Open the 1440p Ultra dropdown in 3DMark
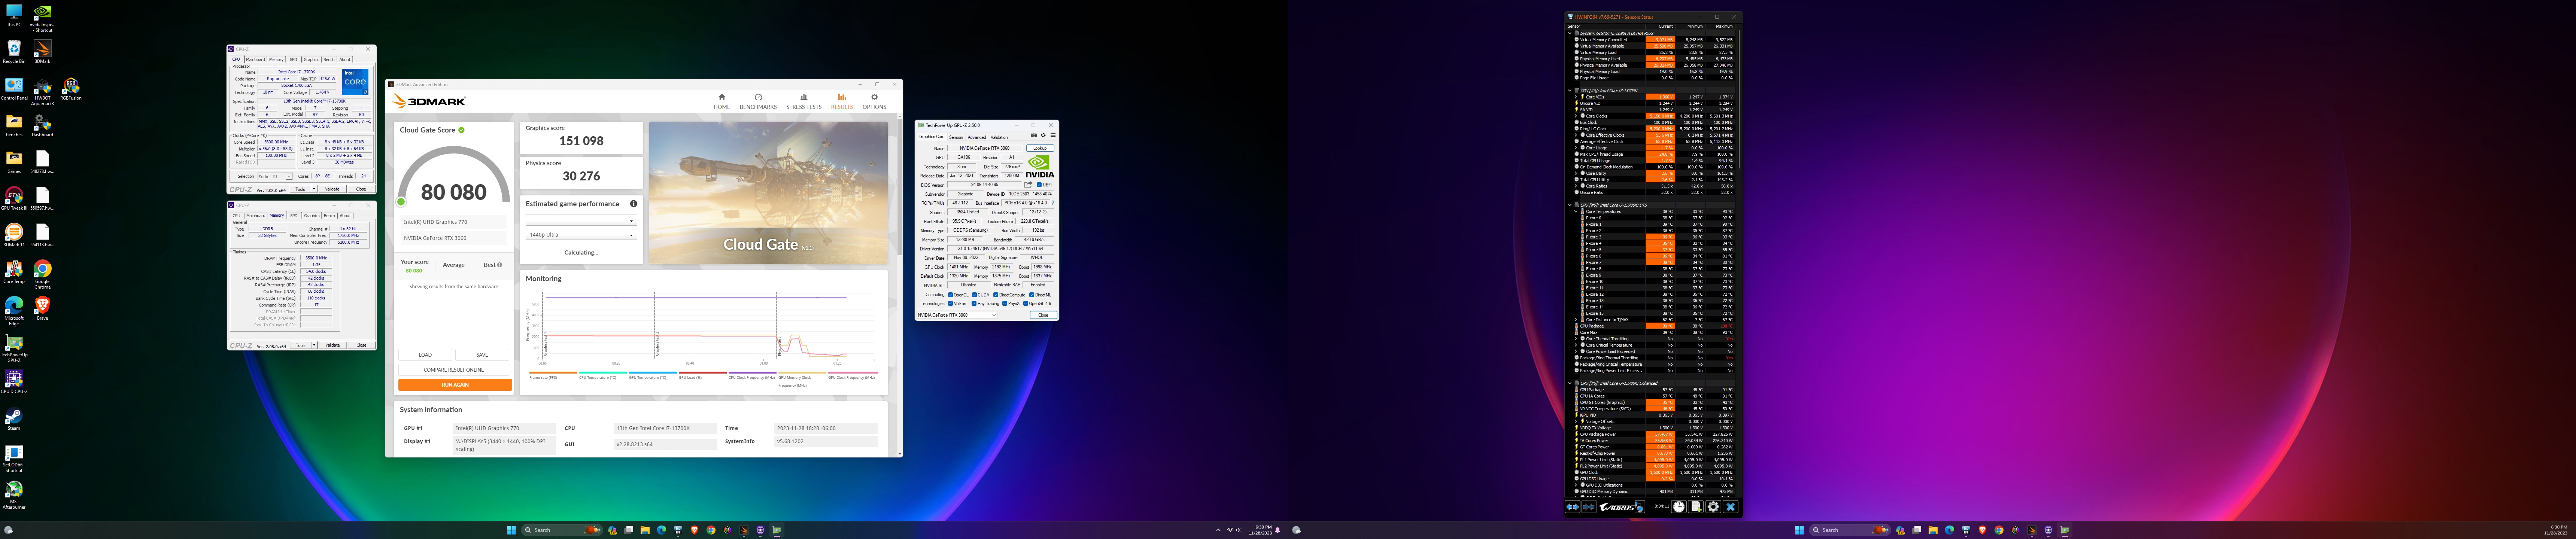 (581, 235)
